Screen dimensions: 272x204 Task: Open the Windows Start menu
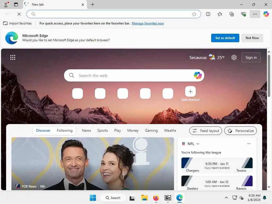pyautogui.click(x=93, y=198)
